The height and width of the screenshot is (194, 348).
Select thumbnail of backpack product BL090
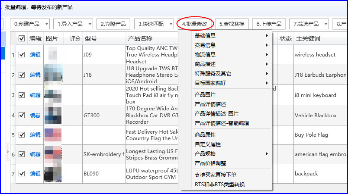point(53,174)
